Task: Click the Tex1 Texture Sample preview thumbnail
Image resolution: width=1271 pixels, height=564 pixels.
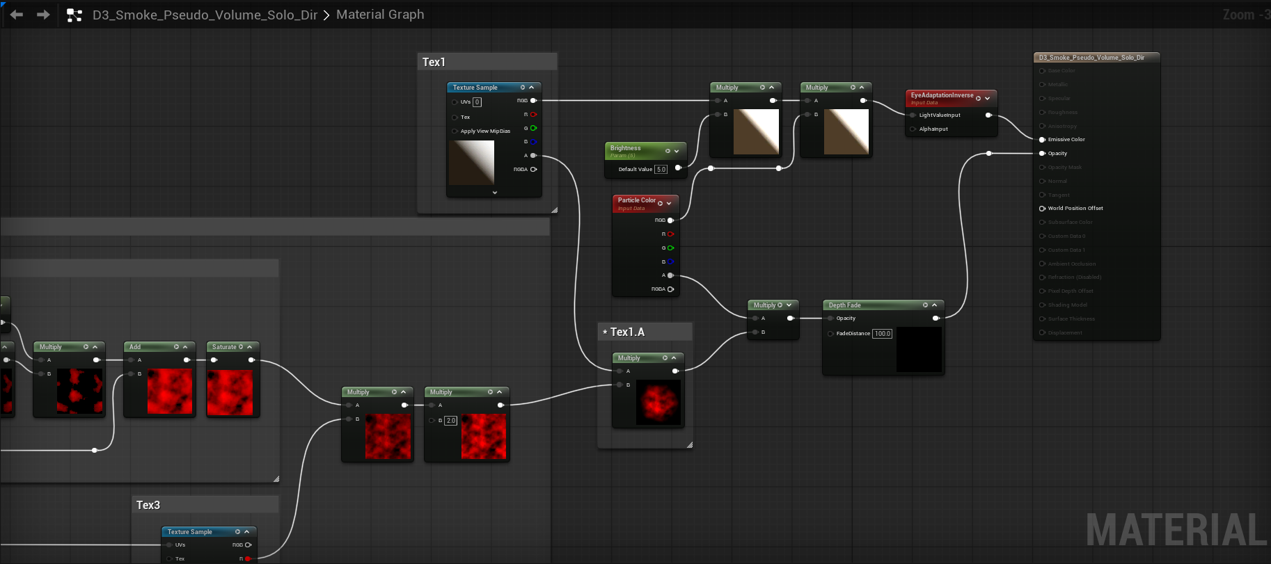Action: (x=472, y=163)
